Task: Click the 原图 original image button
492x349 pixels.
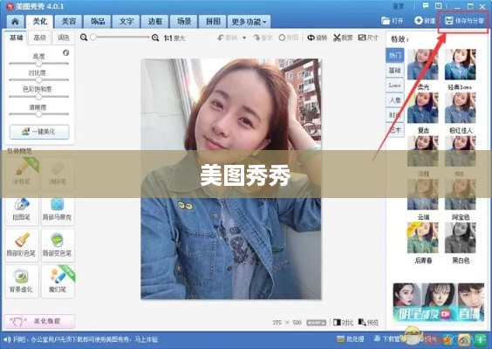Action: [289, 38]
